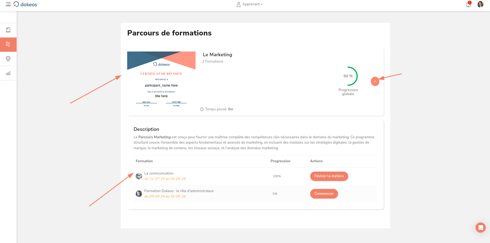The image size is (490, 243).
Task: Select the learning paths sidebar icon
Action: [x=8, y=44]
